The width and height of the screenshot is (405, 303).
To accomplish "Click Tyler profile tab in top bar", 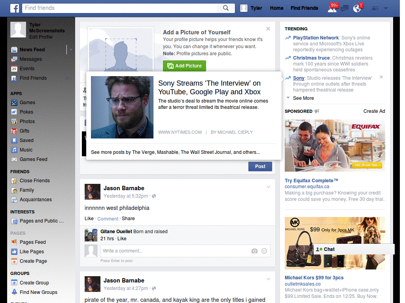I will pos(251,8).
